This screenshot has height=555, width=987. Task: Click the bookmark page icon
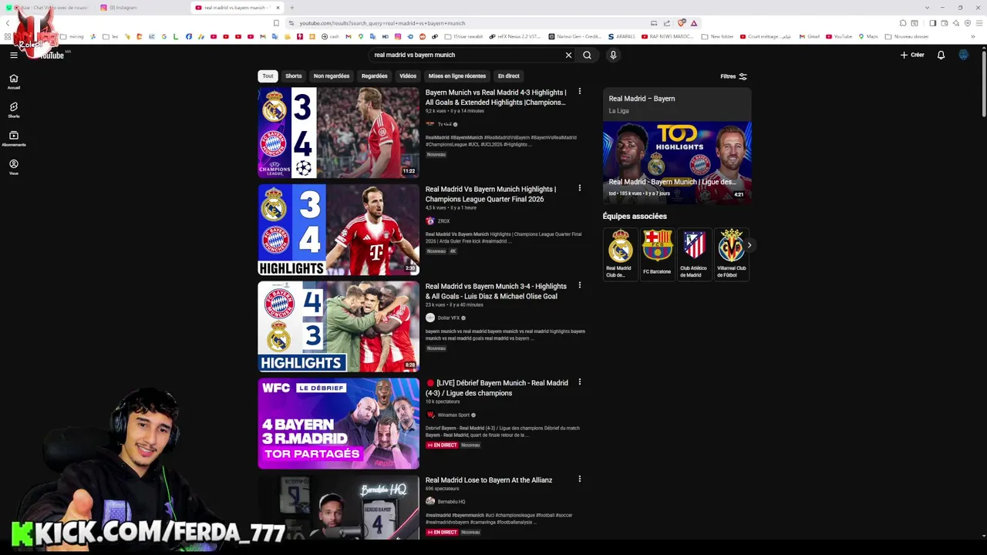[276, 23]
